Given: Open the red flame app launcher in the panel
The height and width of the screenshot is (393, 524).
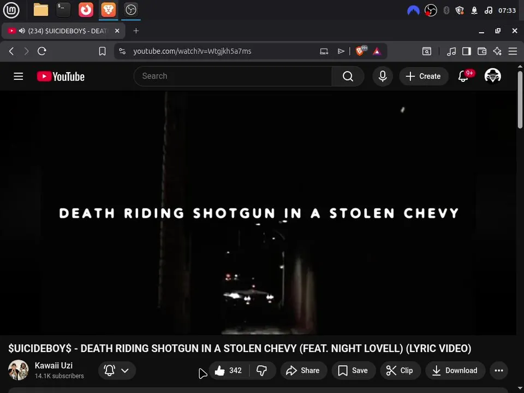Looking at the screenshot, I should [x=86, y=10].
